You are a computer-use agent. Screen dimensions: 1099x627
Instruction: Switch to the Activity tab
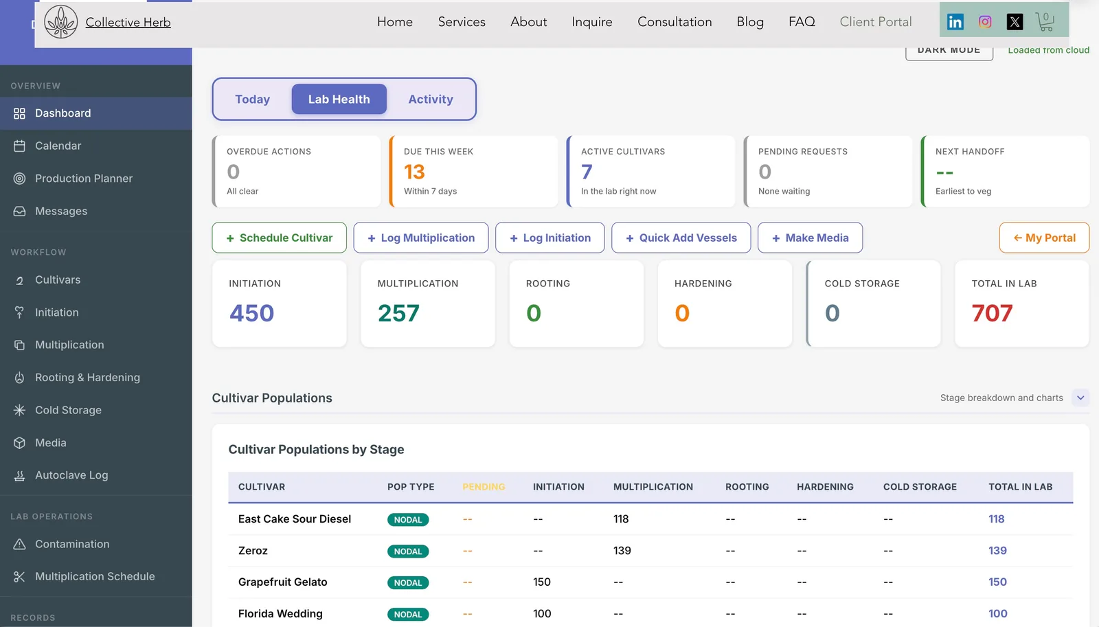click(431, 99)
